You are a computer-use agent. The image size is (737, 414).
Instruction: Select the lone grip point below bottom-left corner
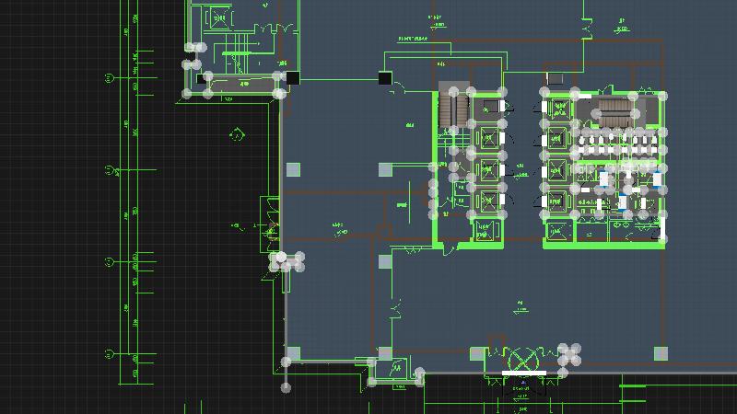(286, 387)
